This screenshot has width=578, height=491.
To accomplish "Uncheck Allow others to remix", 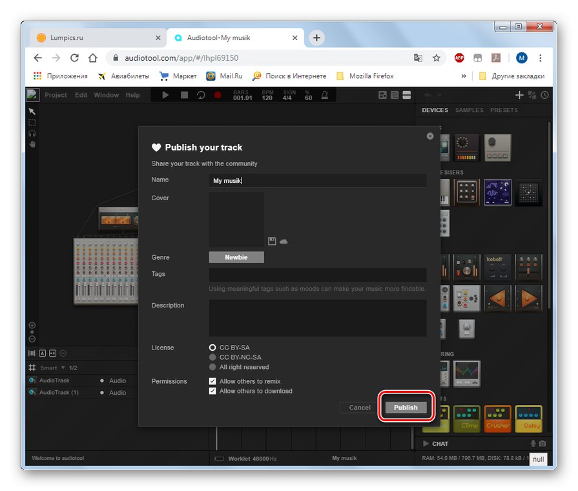I will (212, 381).
